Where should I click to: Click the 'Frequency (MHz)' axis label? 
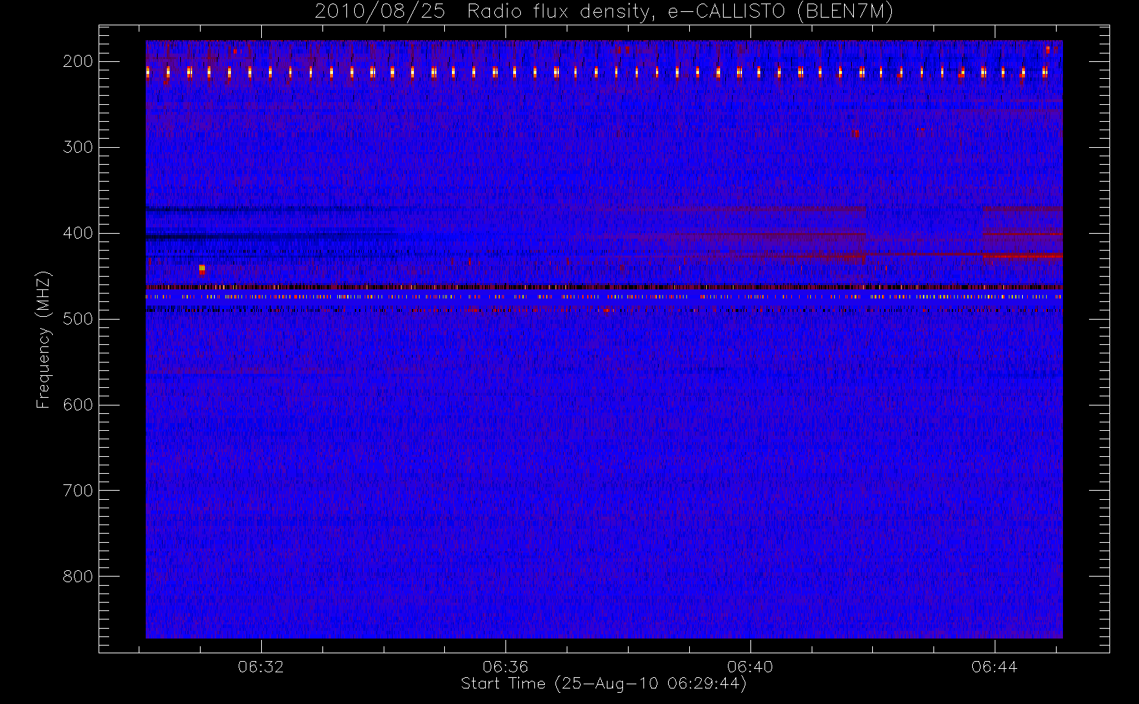[44, 340]
